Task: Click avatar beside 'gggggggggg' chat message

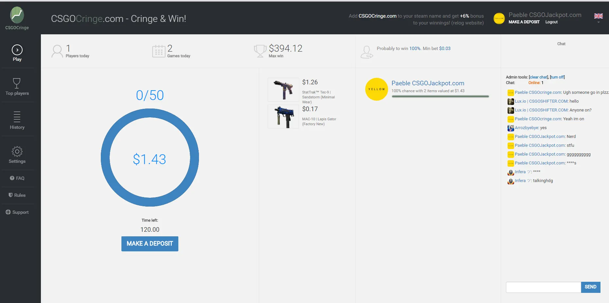Action: (x=510, y=155)
